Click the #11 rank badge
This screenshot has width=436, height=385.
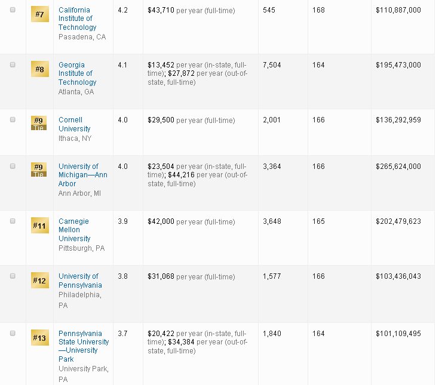(39, 226)
